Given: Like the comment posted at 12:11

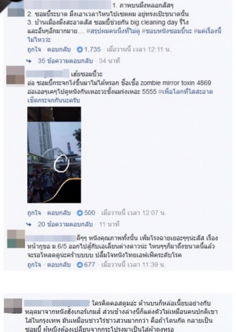Looking at the screenshot, I should pyautogui.click(x=34, y=50).
